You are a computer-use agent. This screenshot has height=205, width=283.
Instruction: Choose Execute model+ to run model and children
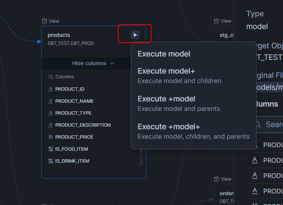point(180,76)
